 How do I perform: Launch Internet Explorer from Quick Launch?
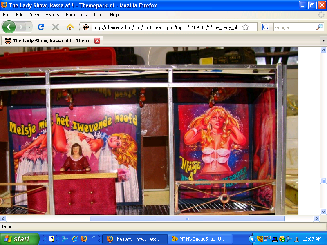click(74, 239)
